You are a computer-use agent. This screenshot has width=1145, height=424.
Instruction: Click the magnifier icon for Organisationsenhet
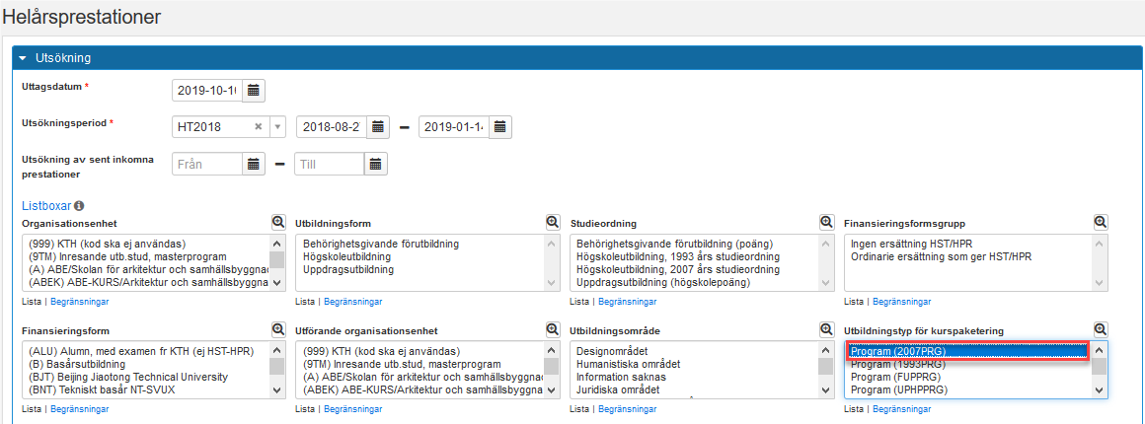(x=278, y=223)
